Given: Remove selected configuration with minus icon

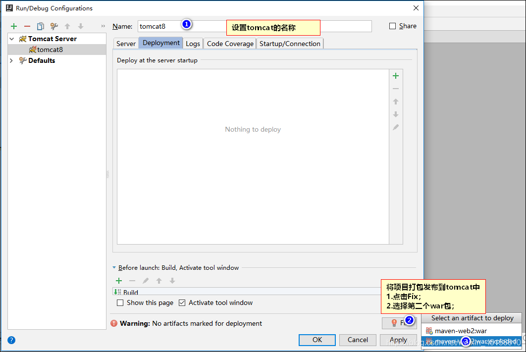Looking at the screenshot, I should (27, 26).
